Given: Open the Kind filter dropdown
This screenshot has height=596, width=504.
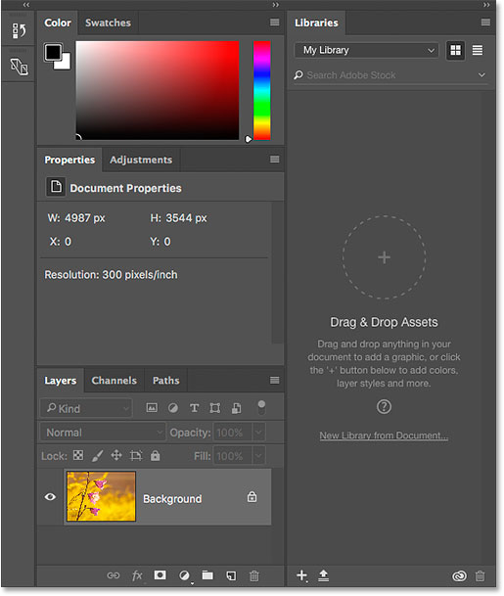Looking at the screenshot, I should tap(86, 408).
